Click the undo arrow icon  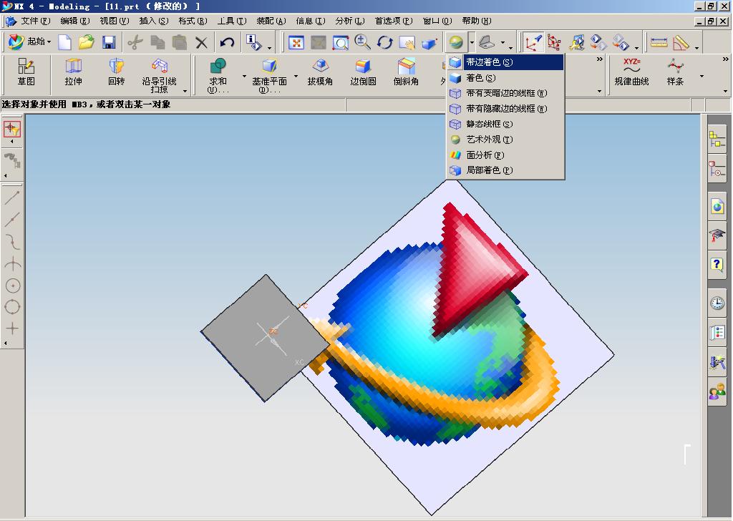click(x=227, y=42)
